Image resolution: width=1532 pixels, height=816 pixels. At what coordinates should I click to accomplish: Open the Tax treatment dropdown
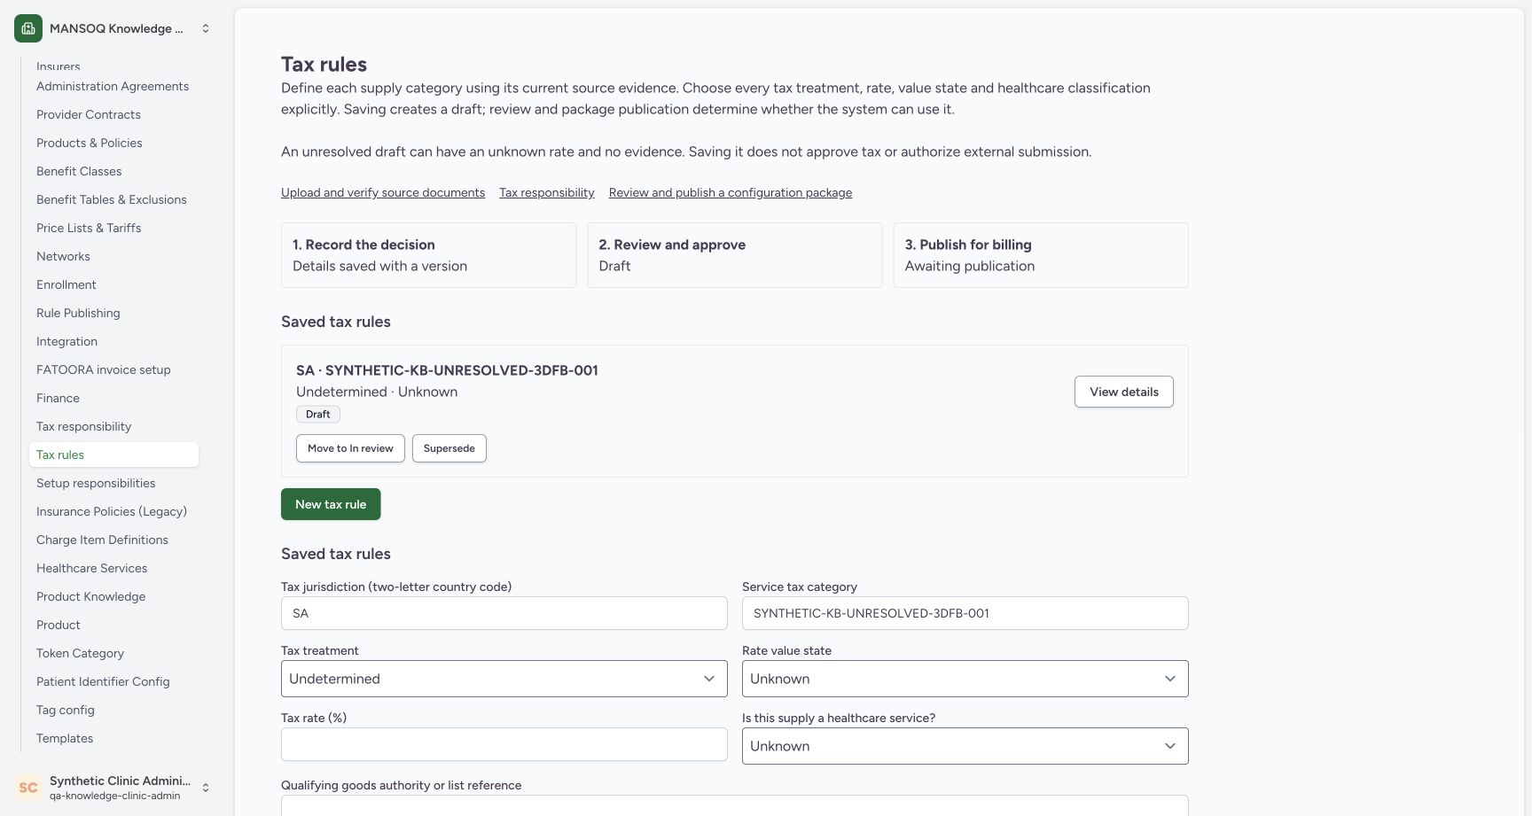click(x=504, y=679)
